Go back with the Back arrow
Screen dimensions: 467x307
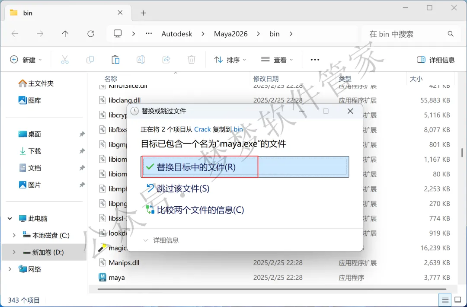[x=15, y=34]
